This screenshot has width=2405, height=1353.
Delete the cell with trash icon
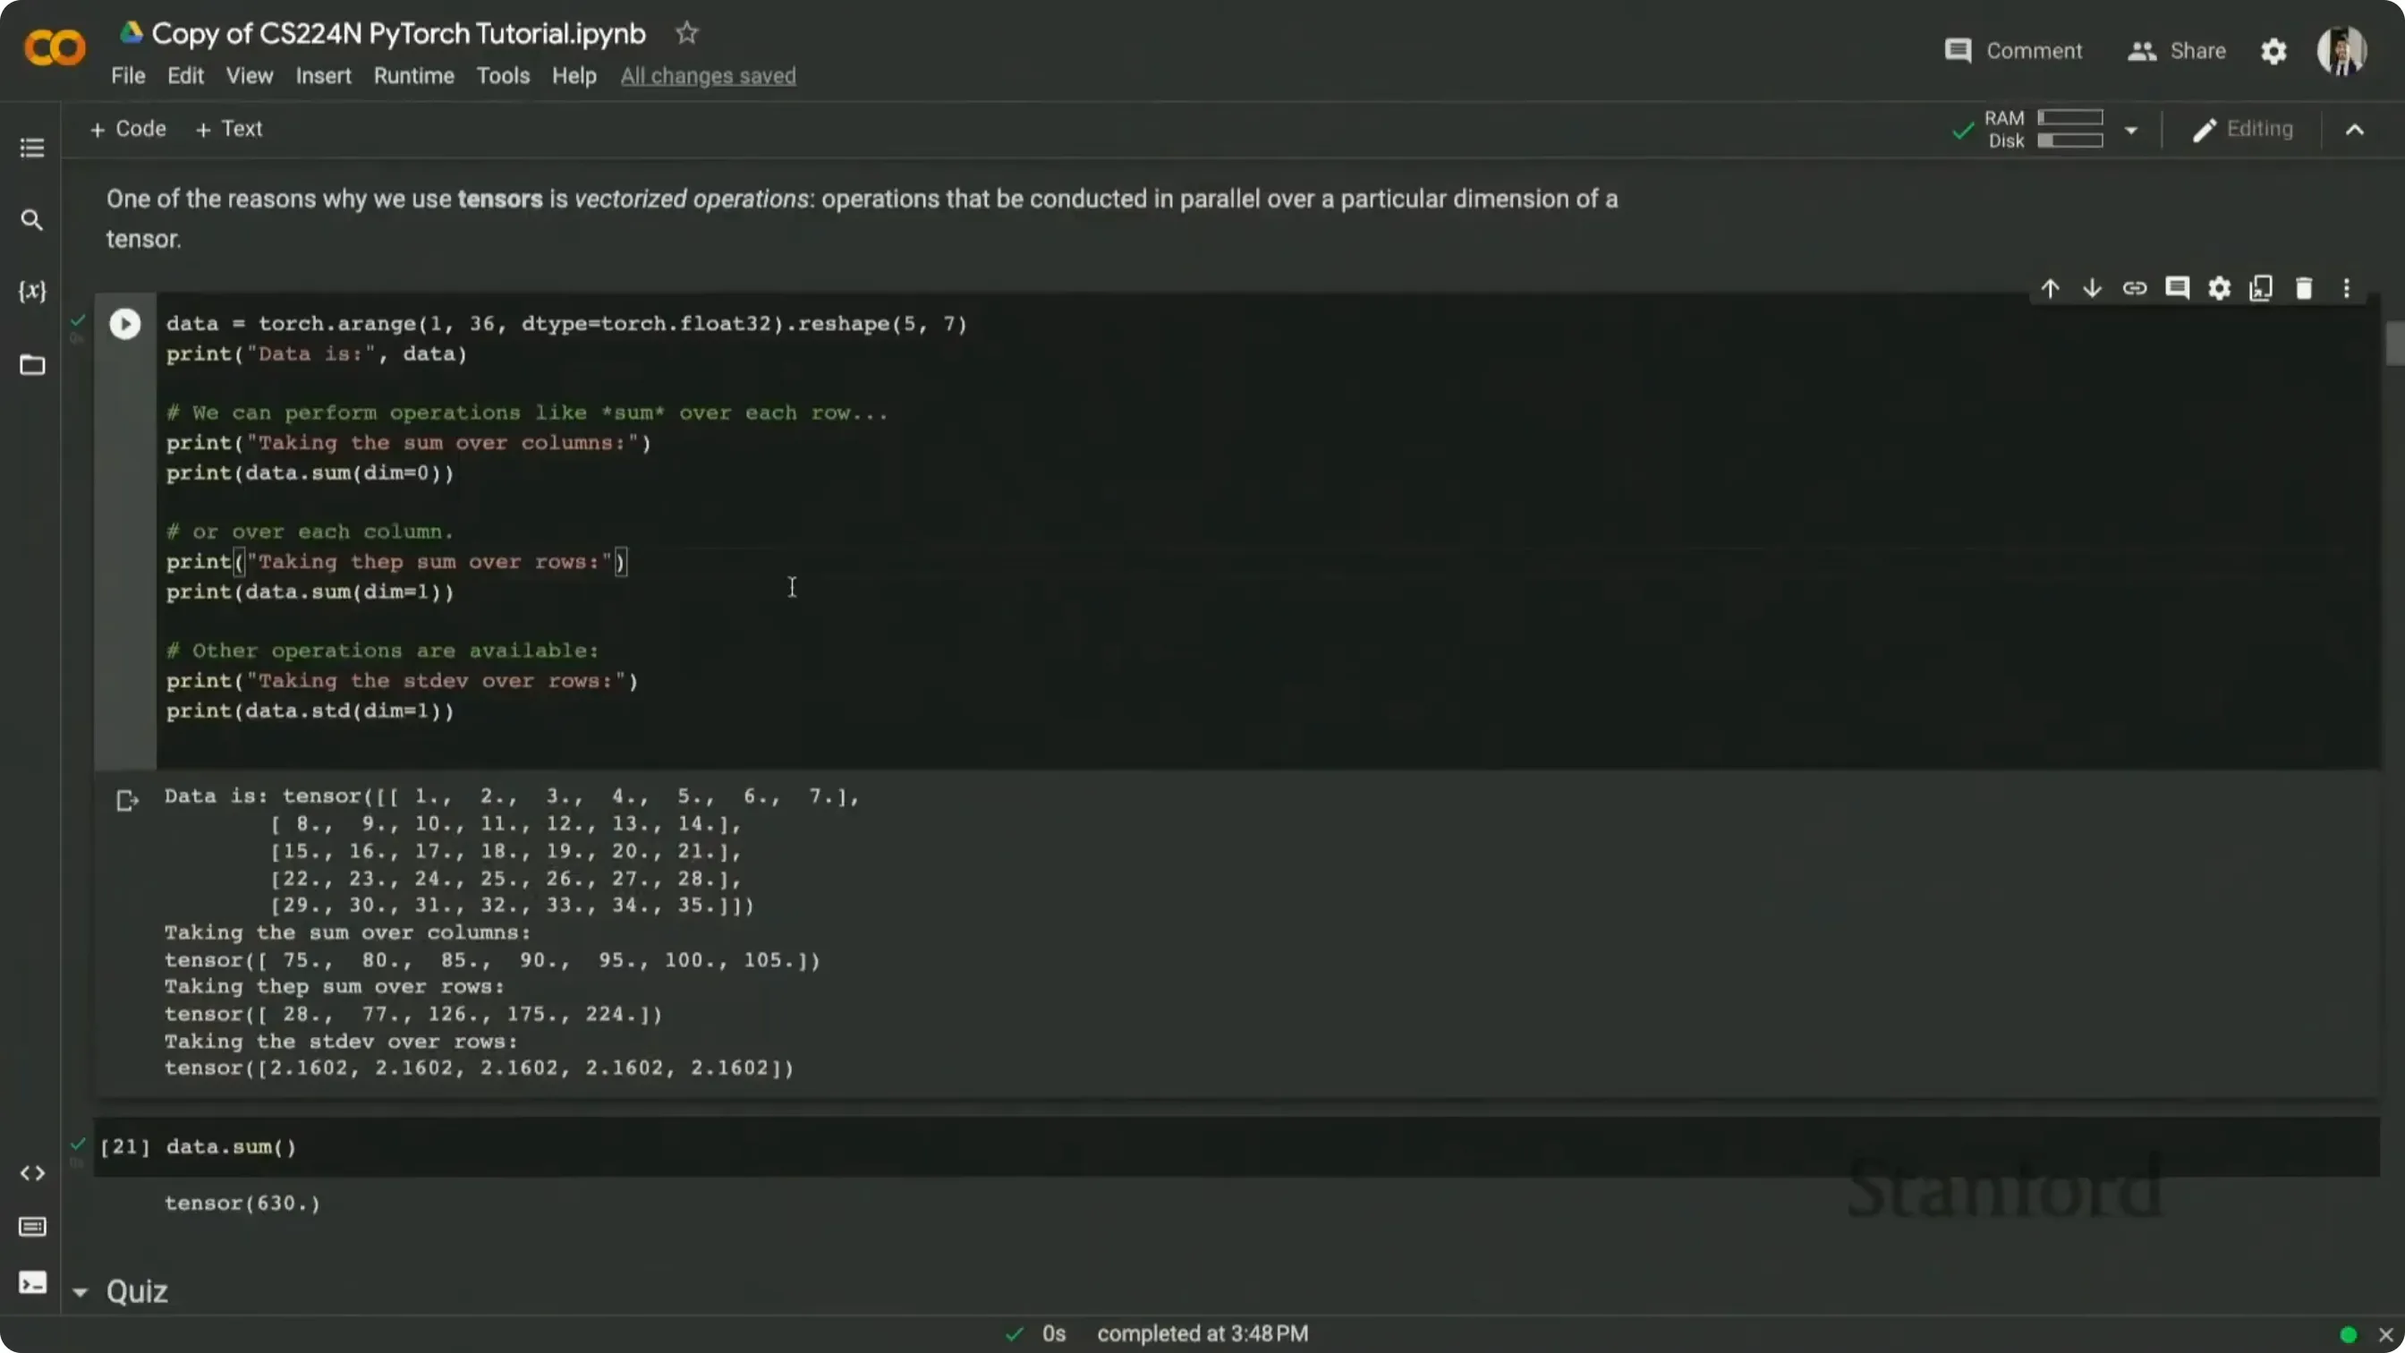(x=2304, y=288)
